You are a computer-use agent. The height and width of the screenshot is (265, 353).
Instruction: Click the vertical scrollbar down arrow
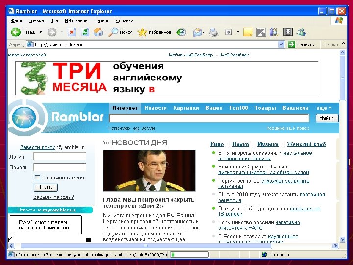coord(342,239)
